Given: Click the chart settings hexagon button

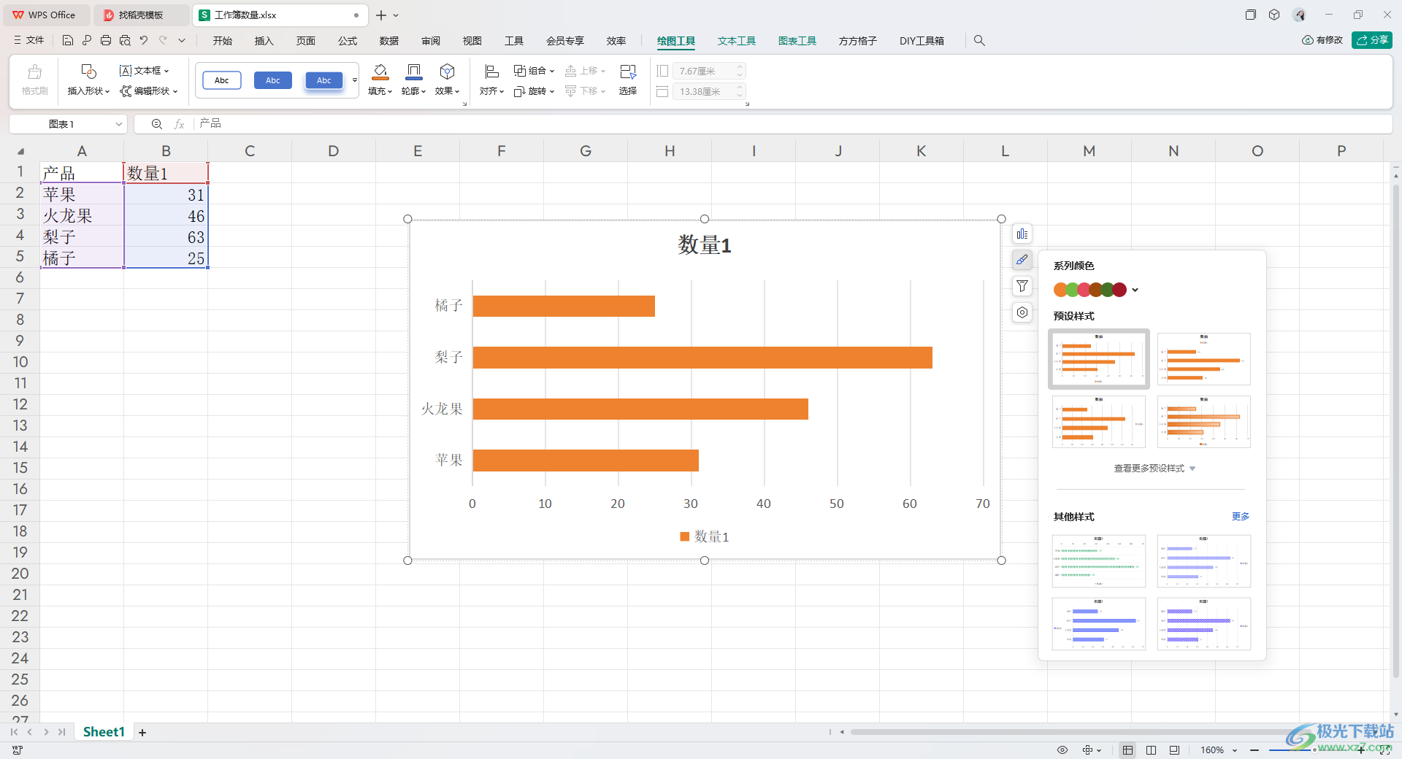Looking at the screenshot, I should click(1022, 312).
